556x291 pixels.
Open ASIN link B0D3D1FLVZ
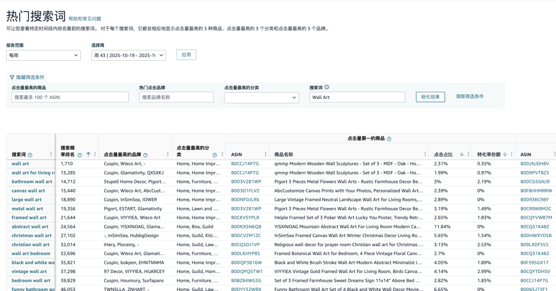(245, 191)
